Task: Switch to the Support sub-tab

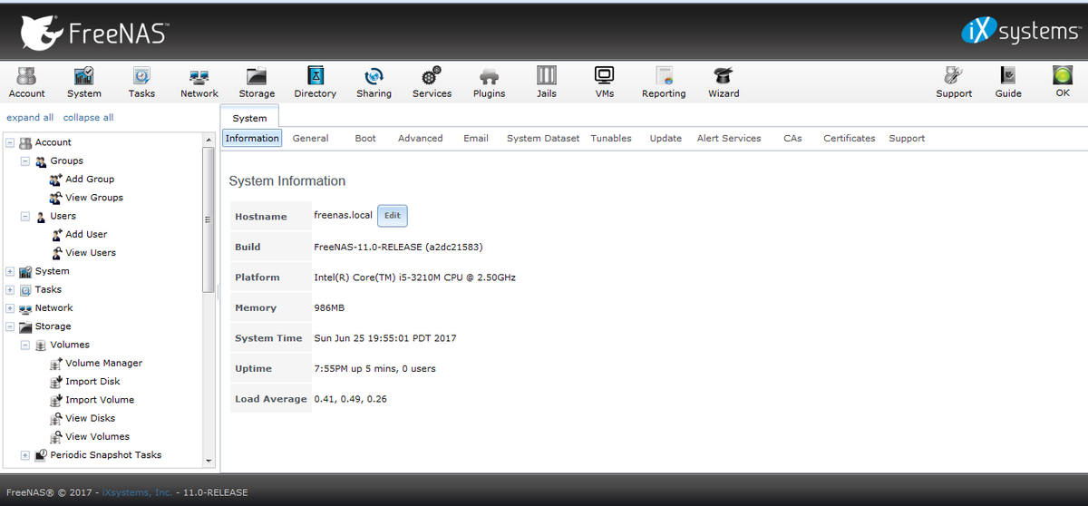Action: pyautogui.click(x=907, y=138)
